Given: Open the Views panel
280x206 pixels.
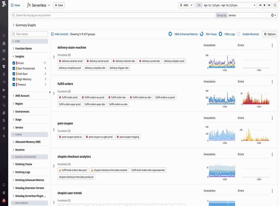Looking at the screenshot, I should point(16,5).
